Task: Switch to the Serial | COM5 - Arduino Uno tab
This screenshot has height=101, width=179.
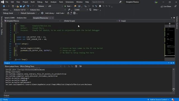Action: (16, 18)
